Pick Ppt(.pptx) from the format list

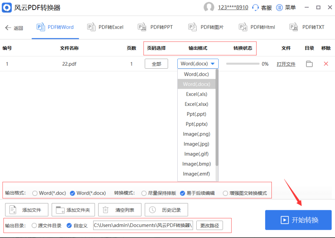[197, 124]
